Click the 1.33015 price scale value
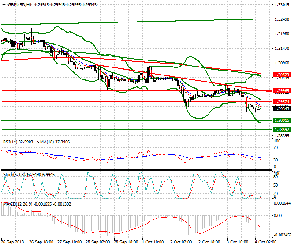Screen dimensions: 291x247 pos(282,5)
